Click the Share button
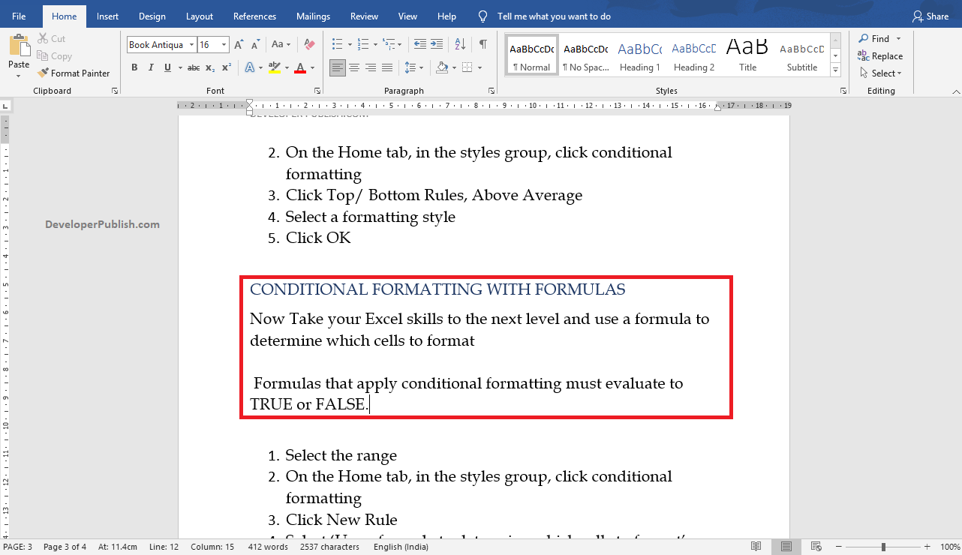 (930, 15)
